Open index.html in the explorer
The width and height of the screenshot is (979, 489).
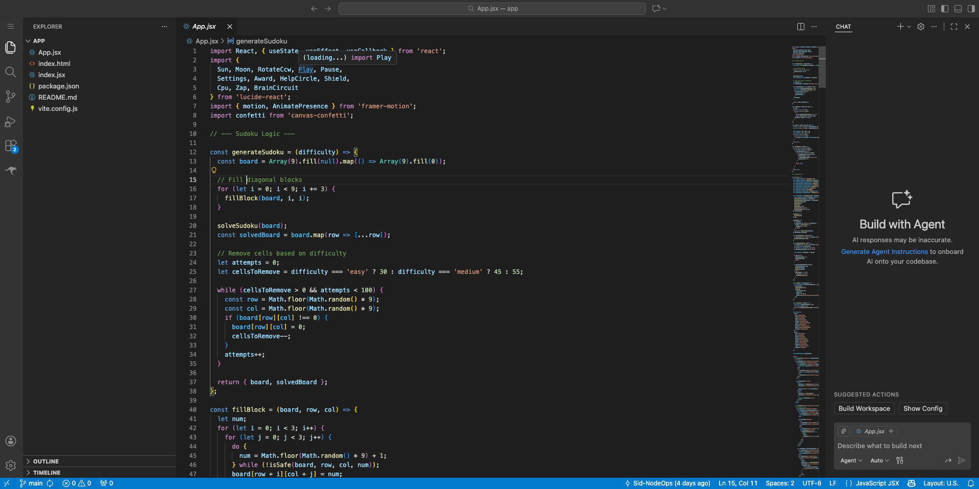pyautogui.click(x=54, y=64)
